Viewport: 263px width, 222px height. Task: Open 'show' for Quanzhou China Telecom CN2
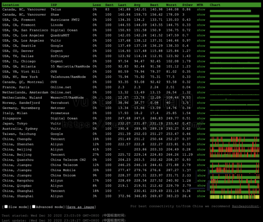tap(201, 160)
